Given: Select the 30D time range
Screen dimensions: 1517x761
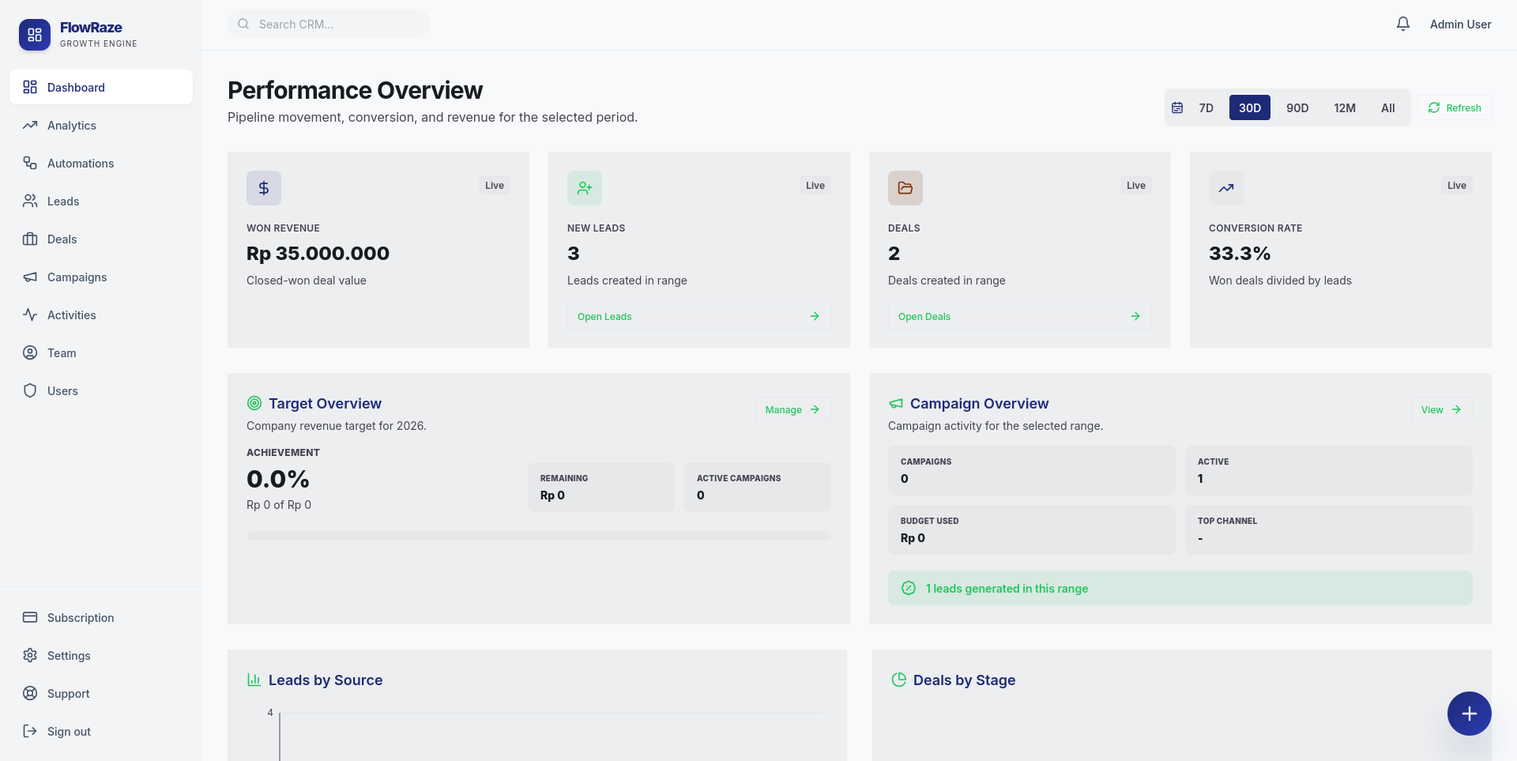Looking at the screenshot, I should tap(1250, 107).
